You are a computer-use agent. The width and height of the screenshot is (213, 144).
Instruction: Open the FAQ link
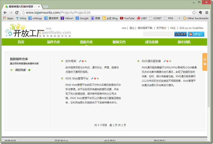173,28
